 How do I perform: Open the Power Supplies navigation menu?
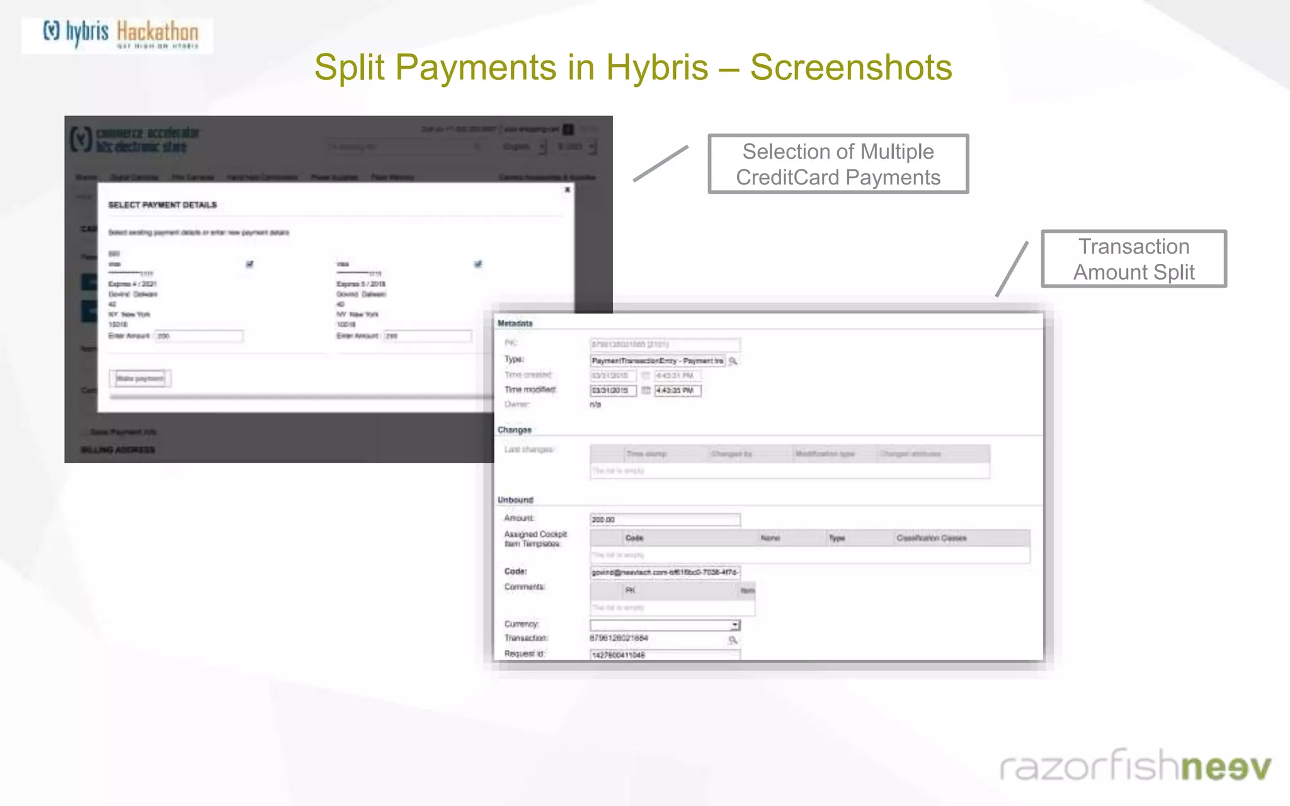tap(334, 178)
